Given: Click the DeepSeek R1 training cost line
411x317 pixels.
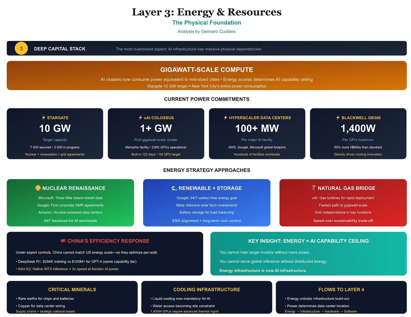Looking at the screenshot, I should coord(76,262).
